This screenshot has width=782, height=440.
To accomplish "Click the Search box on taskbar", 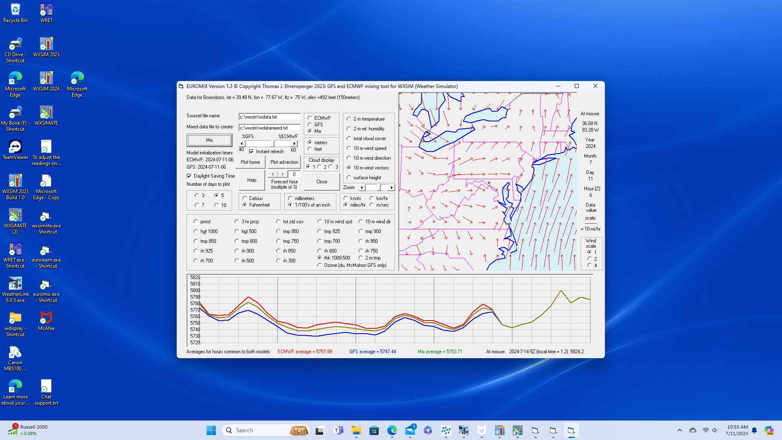I will point(266,430).
